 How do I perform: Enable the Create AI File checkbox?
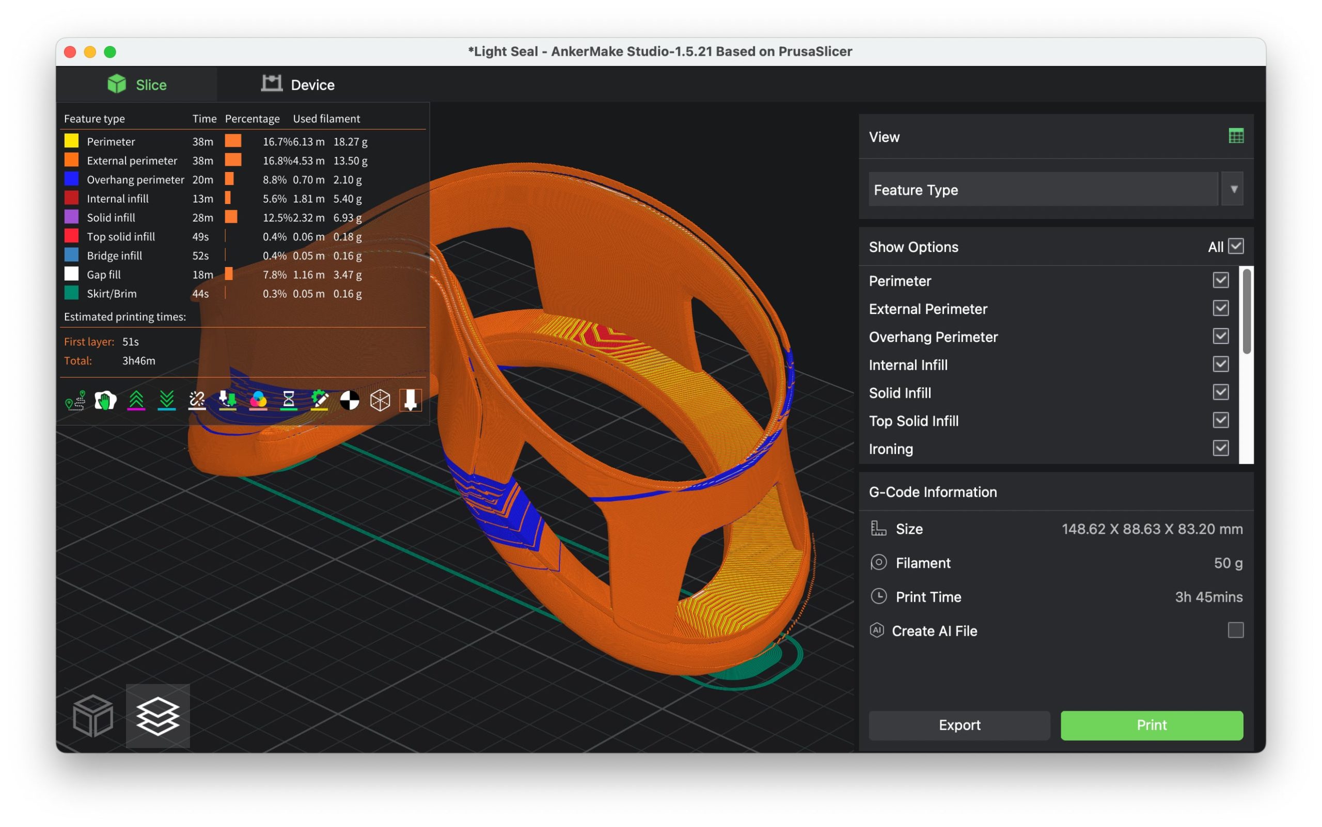point(1235,630)
